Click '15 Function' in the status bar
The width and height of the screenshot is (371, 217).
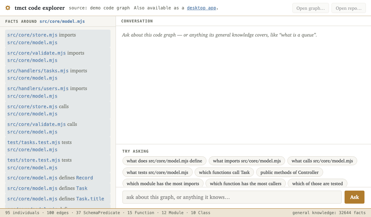pos(141,213)
